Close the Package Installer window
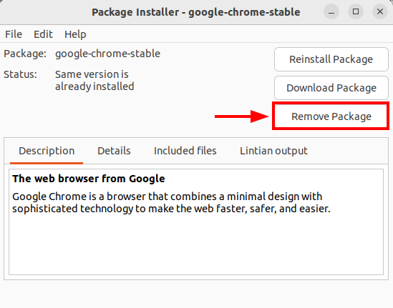 pyautogui.click(x=380, y=11)
